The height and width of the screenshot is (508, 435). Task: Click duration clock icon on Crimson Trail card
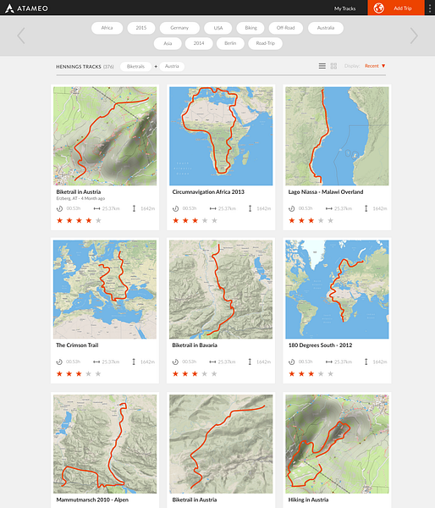(x=59, y=362)
